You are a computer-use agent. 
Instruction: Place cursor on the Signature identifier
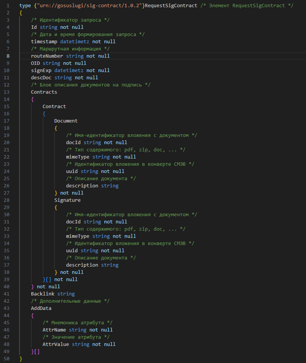pyautogui.click(x=67, y=200)
